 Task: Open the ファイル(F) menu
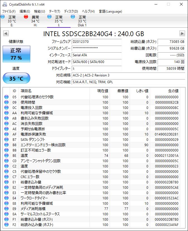click(9, 11)
